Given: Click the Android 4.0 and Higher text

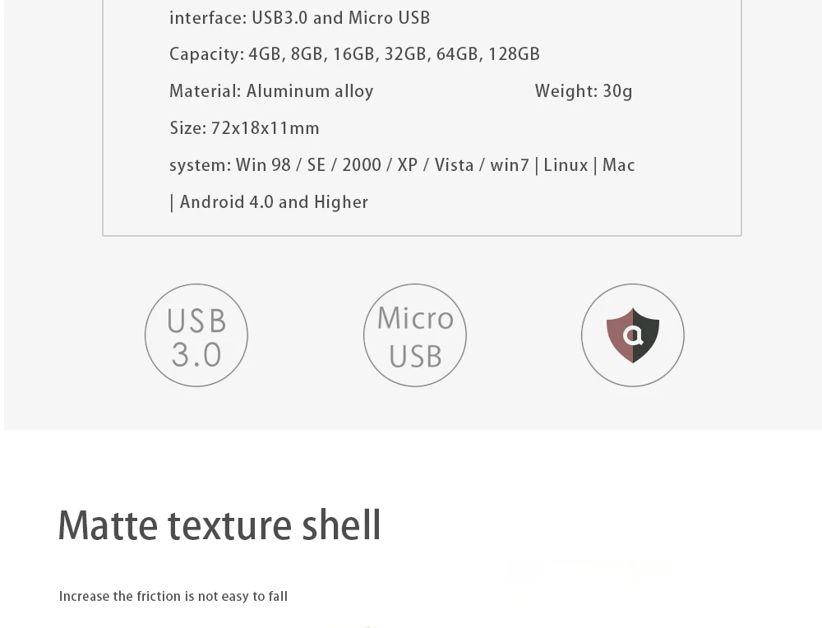Looking at the screenshot, I should 274,203.
